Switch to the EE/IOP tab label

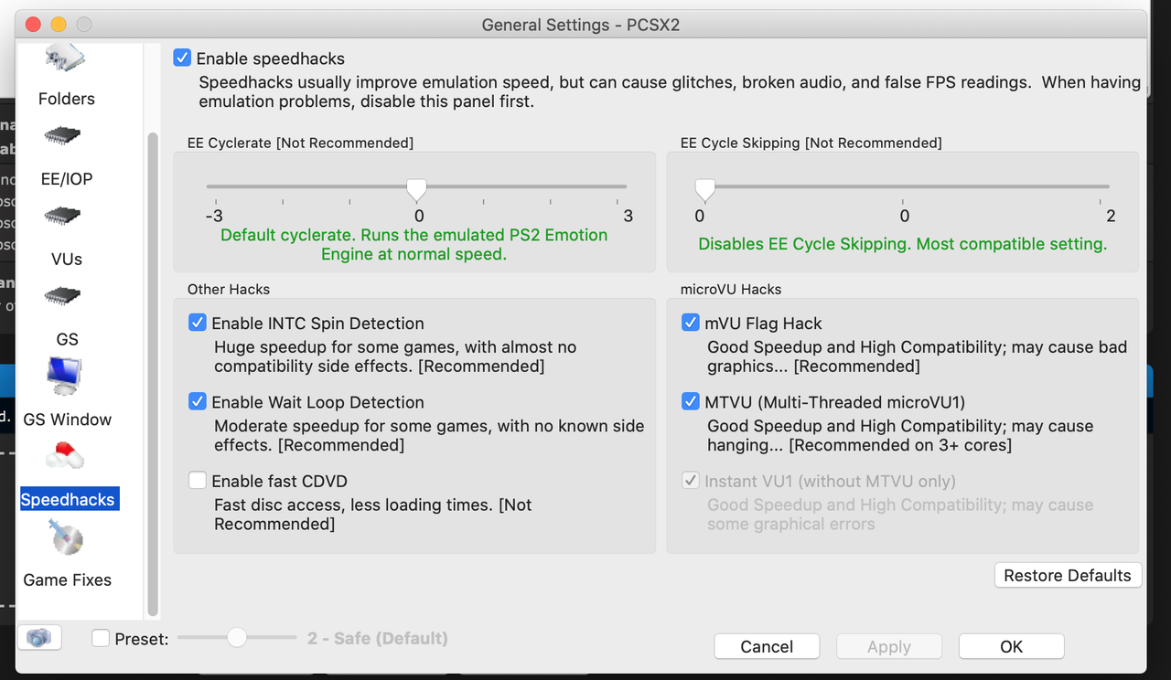coord(67,179)
